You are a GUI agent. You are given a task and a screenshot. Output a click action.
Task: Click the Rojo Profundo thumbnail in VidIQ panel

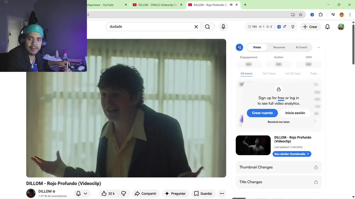[x=253, y=145]
